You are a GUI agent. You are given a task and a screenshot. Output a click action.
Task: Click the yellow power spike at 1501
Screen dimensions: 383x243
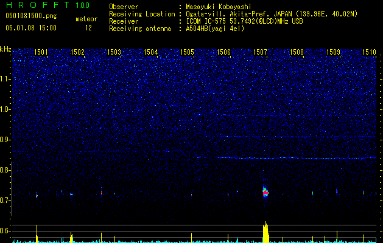[37, 234]
